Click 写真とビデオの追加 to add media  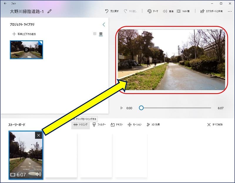pyautogui.click(x=24, y=34)
